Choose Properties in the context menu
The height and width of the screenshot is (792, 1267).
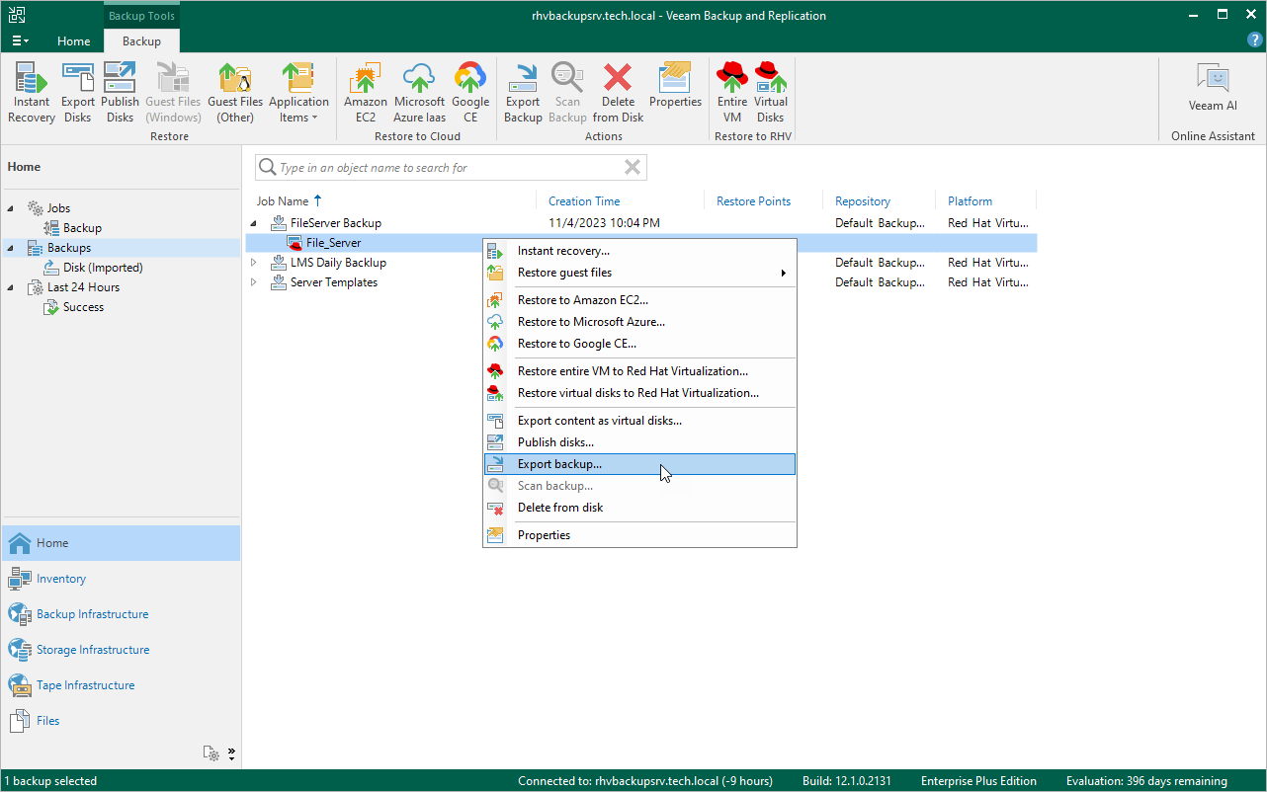(x=639, y=535)
